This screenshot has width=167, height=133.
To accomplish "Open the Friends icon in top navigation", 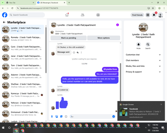I will pos(82,15).
